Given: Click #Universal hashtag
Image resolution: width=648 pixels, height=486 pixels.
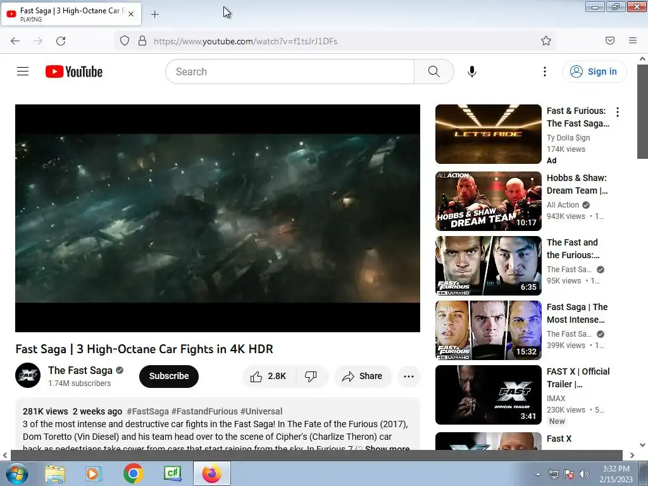Looking at the screenshot, I should coord(261,411).
